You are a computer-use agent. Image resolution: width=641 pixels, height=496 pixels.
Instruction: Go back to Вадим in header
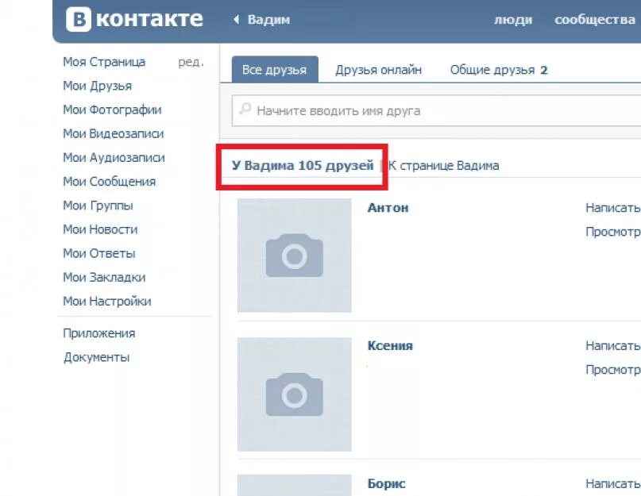tap(268, 19)
